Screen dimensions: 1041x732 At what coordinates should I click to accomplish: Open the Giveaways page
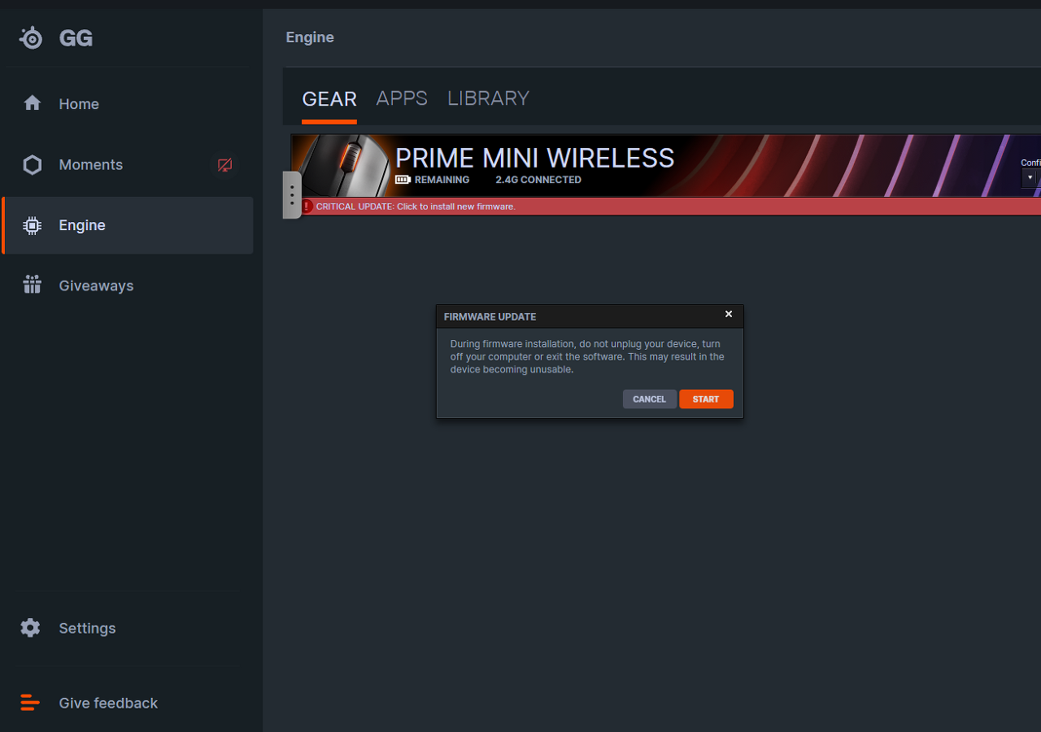pyautogui.click(x=128, y=285)
